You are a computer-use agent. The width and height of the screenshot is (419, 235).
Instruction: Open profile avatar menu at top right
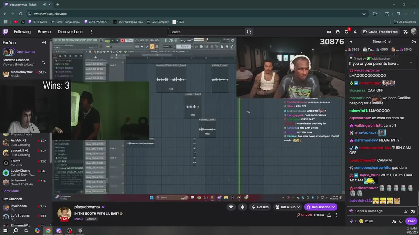(x=413, y=32)
